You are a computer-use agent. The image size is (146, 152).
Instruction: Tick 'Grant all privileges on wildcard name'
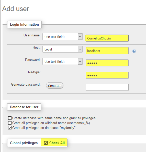(x=10, y=123)
